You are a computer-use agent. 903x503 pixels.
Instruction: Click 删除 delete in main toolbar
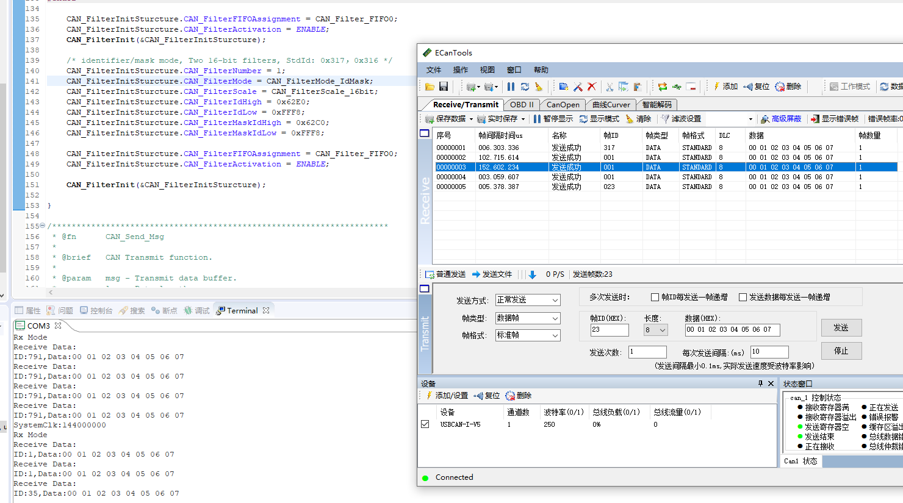click(x=788, y=87)
